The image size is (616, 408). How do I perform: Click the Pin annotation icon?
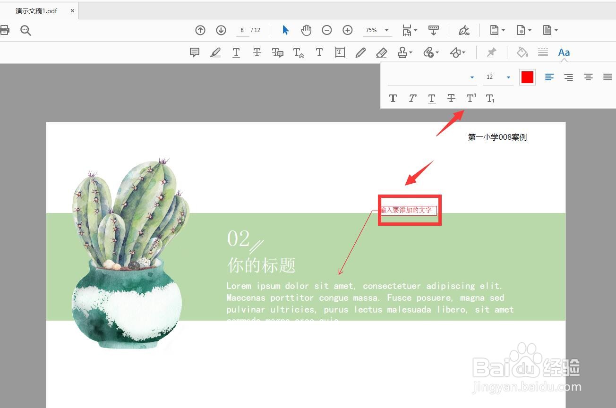click(491, 52)
